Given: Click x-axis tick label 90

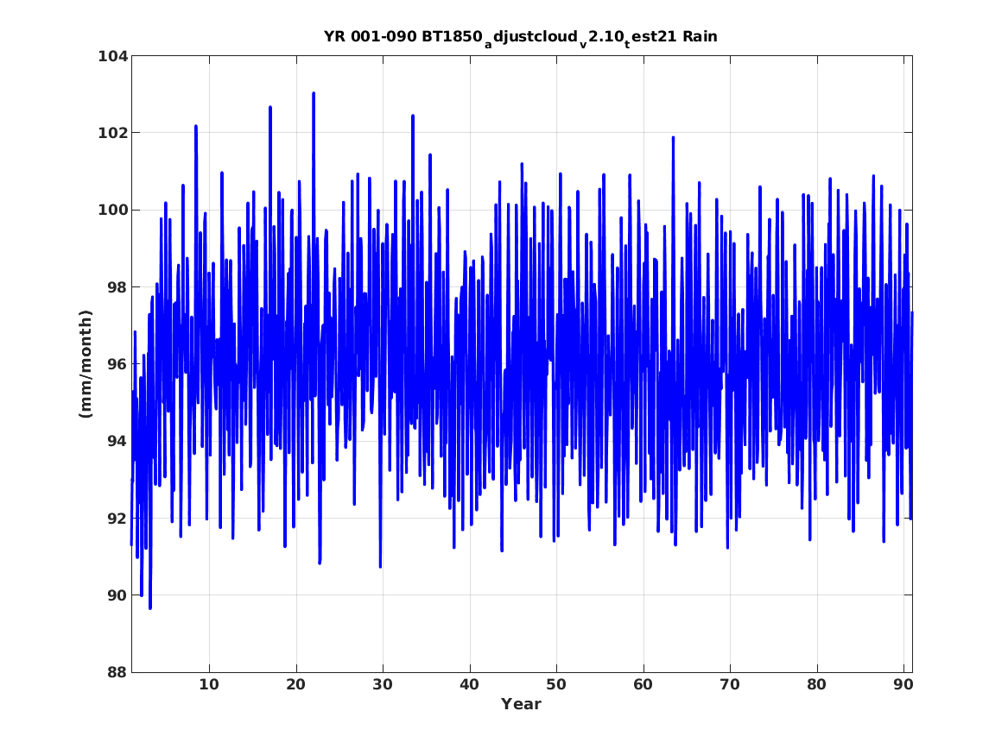Looking at the screenshot, I should pos(903,684).
